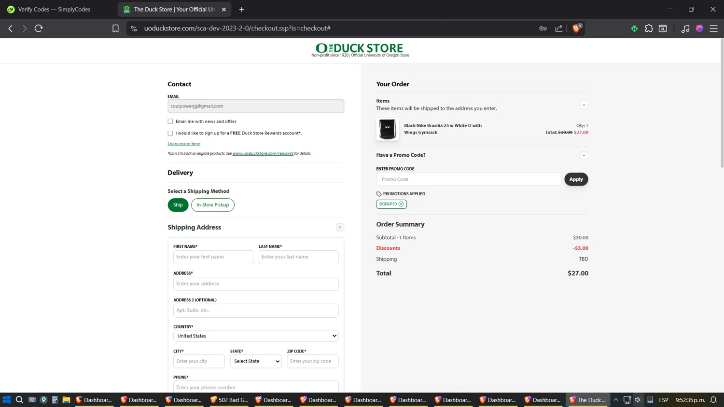Click the Duck Store logo
The width and height of the screenshot is (724, 407).
(360, 50)
